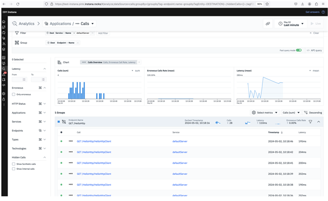Collapse the Latency filter section
328x201 pixels.
tap(45, 69)
